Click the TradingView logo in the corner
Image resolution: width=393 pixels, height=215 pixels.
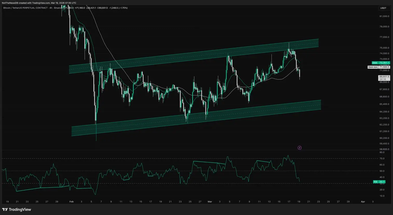point(17,210)
